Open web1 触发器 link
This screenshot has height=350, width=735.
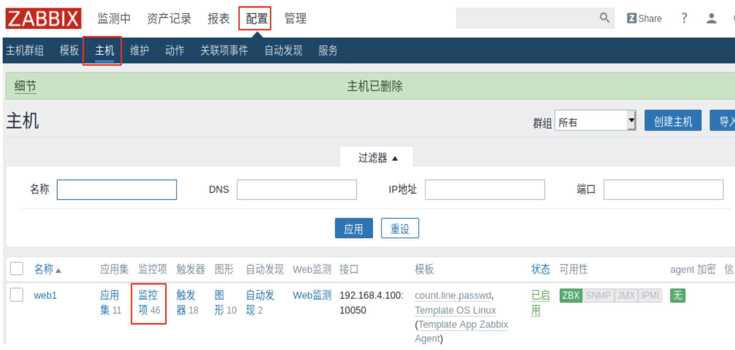click(x=187, y=302)
